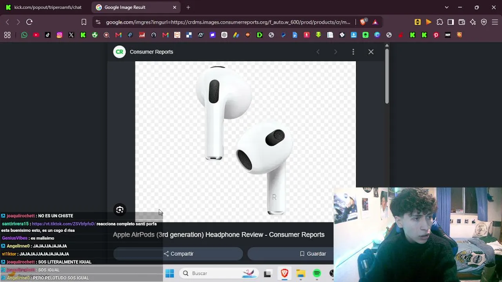
Task: Click the Brave Rewards triangle icon
Action: [375, 22]
